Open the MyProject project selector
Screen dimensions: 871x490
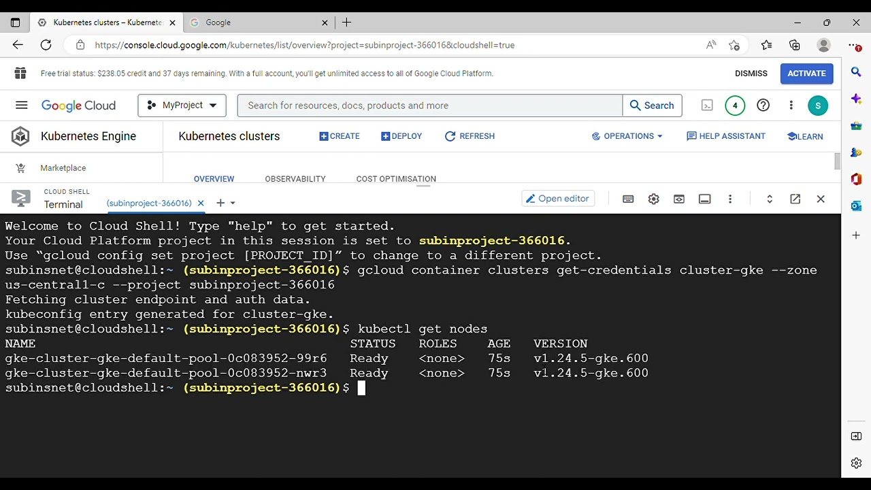pos(182,105)
